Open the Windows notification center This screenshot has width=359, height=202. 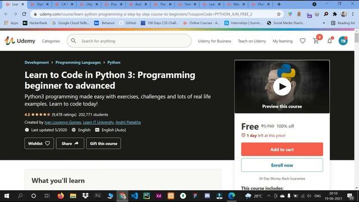pyautogui.click(x=350, y=196)
